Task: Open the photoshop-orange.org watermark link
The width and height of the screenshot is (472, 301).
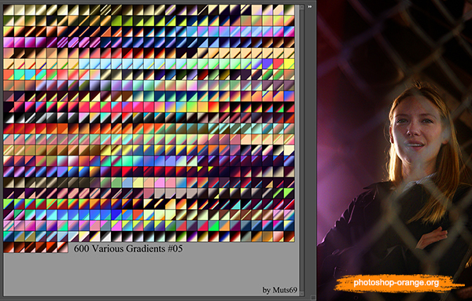Action: [x=396, y=283]
